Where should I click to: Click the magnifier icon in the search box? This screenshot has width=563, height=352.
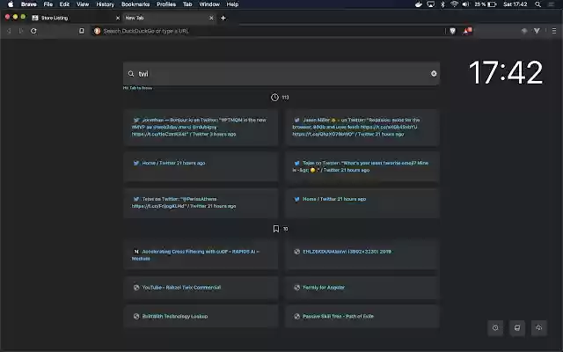coord(131,74)
